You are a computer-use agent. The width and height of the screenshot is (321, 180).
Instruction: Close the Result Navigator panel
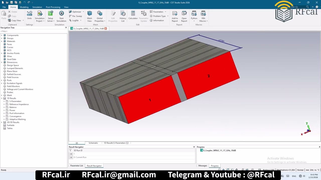tap(194, 147)
